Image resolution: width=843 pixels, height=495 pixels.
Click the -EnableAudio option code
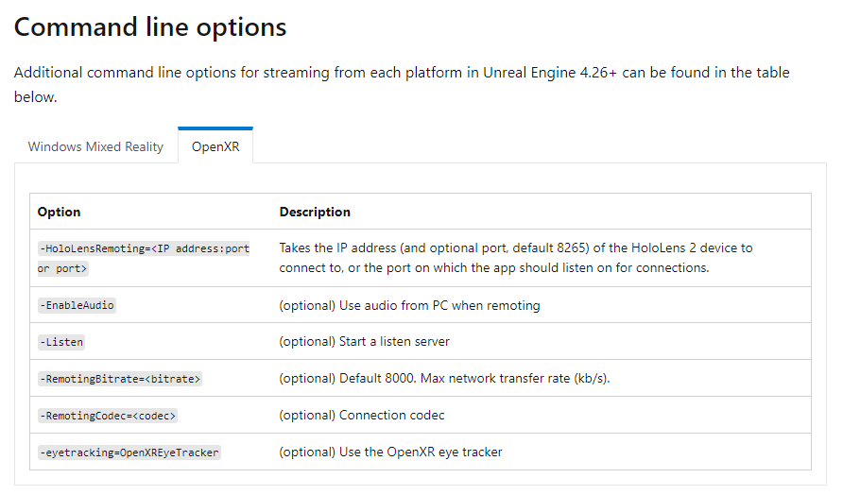(x=77, y=305)
